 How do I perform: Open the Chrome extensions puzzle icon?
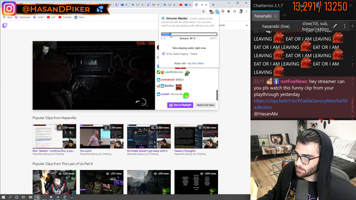click(x=229, y=11)
